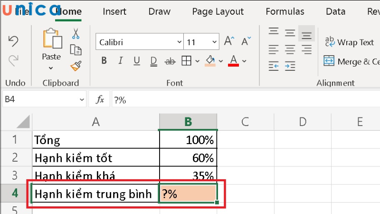This screenshot has height=214, width=380.
Task: Click the Undo arrow icon
Action: tap(14, 41)
